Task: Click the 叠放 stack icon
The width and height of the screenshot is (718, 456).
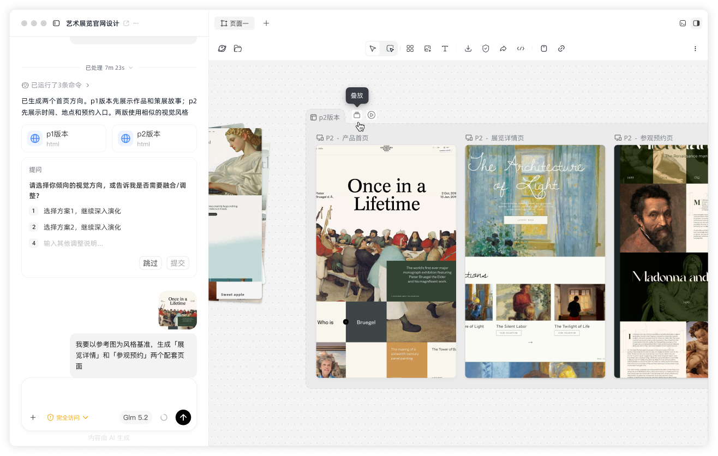Action: [357, 115]
